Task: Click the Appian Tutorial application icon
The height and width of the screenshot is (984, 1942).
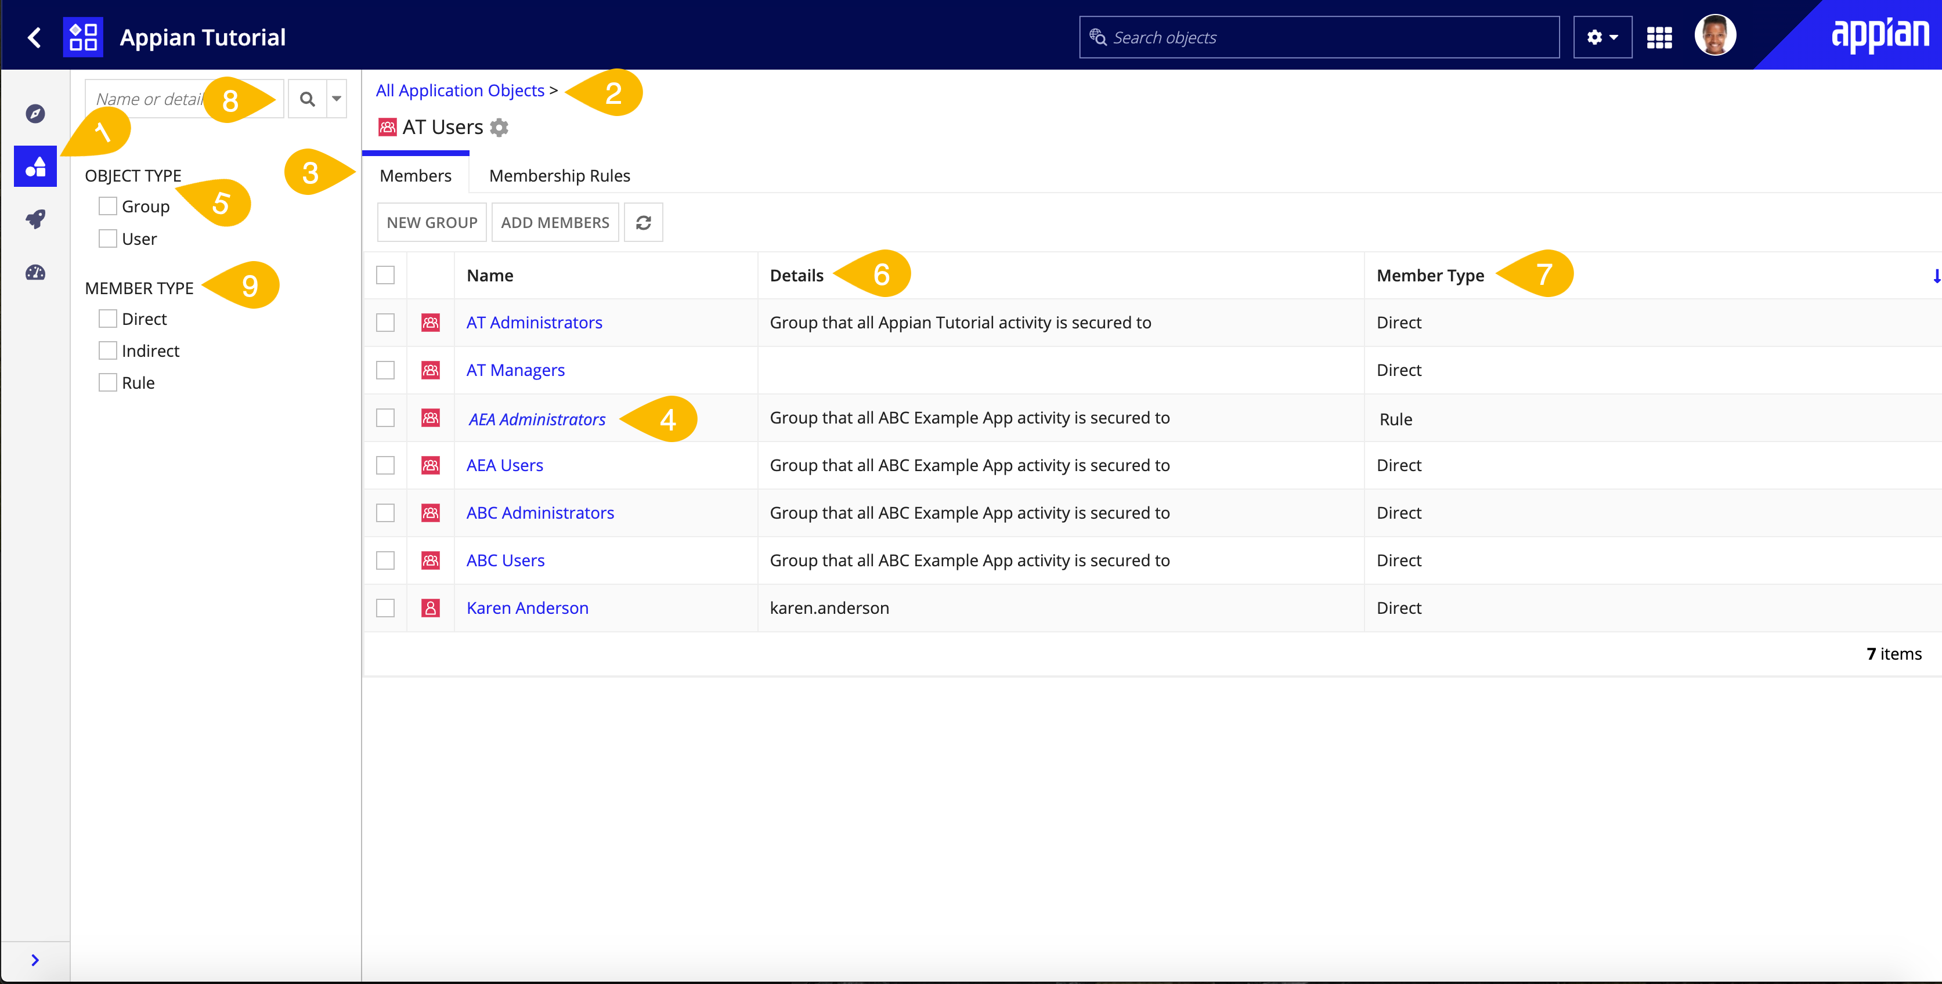Action: [x=83, y=37]
